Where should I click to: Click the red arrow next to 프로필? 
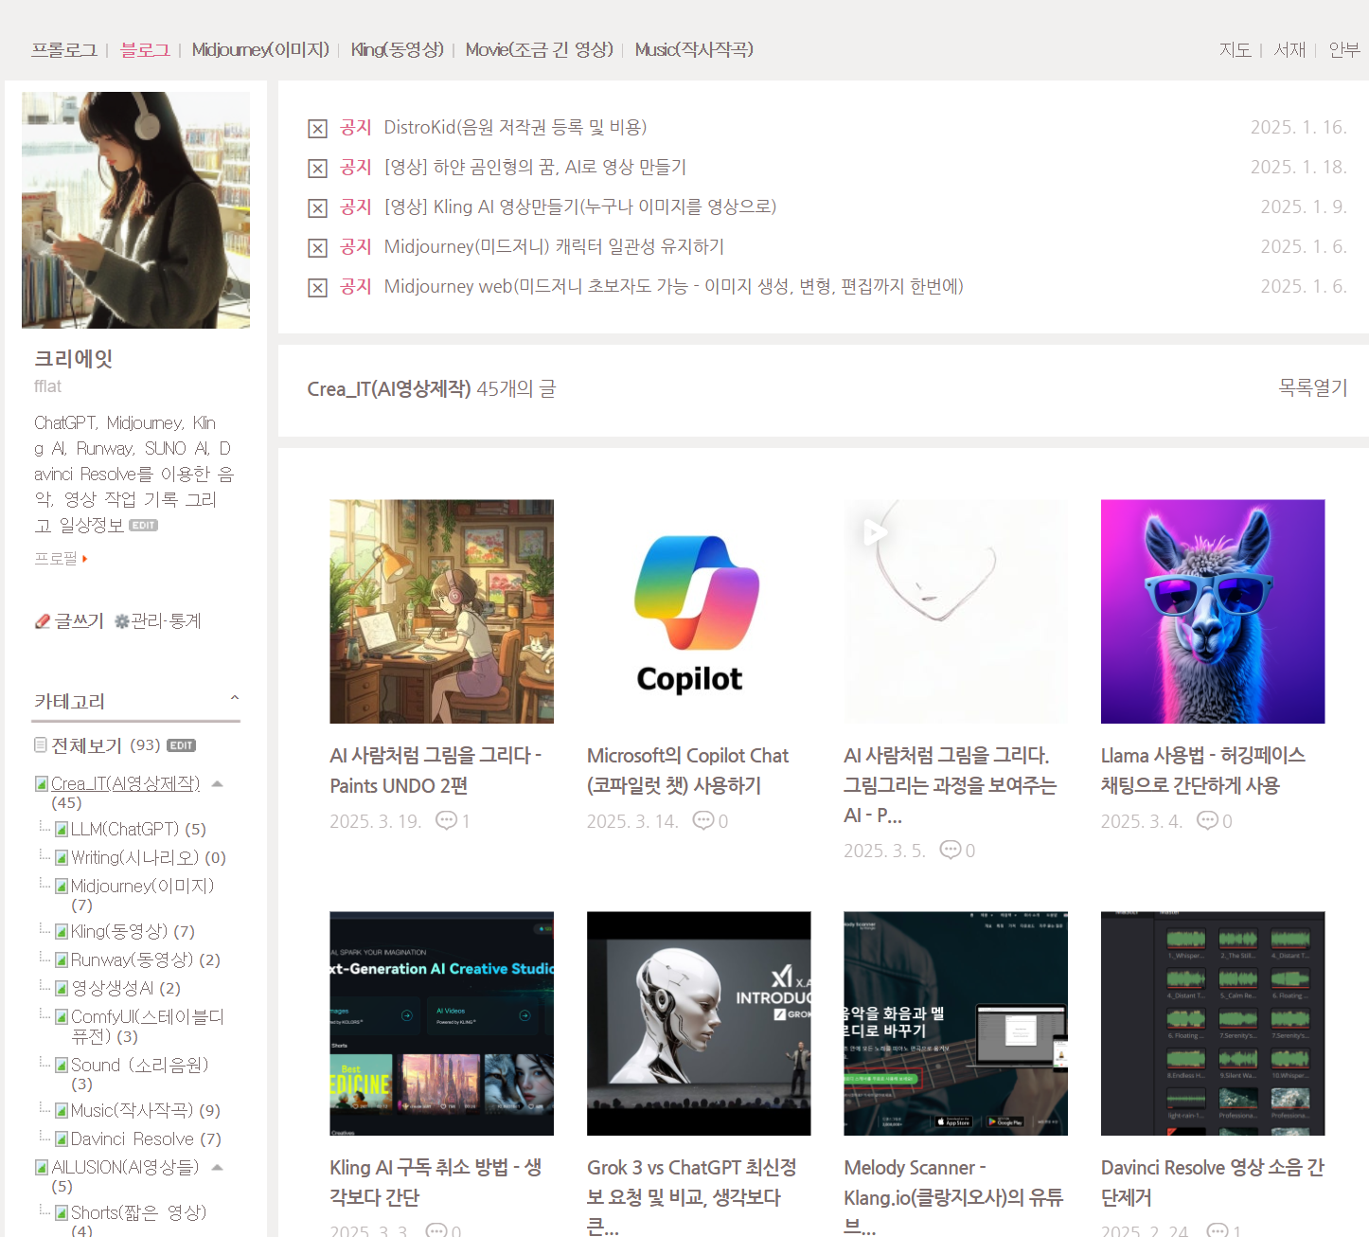click(85, 559)
